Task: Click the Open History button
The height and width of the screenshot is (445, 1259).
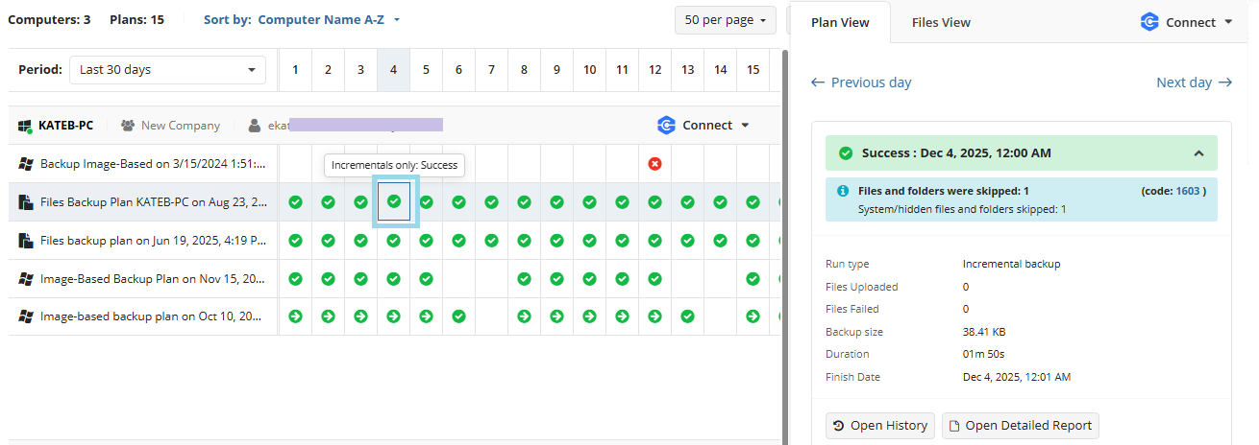Action: tap(880, 426)
